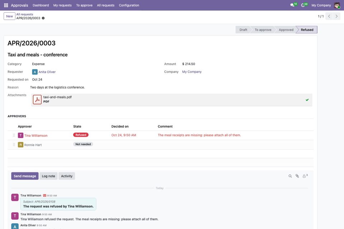Open the Configuration menu
The width and height of the screenshot is (344, 229).
129,5
